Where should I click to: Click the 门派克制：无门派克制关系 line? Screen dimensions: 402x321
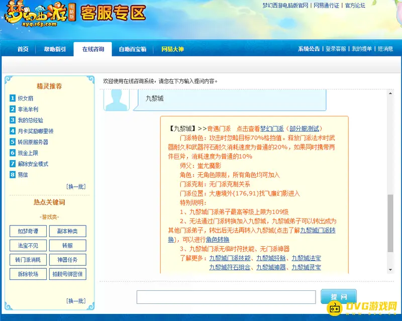(x=215, y=184)
